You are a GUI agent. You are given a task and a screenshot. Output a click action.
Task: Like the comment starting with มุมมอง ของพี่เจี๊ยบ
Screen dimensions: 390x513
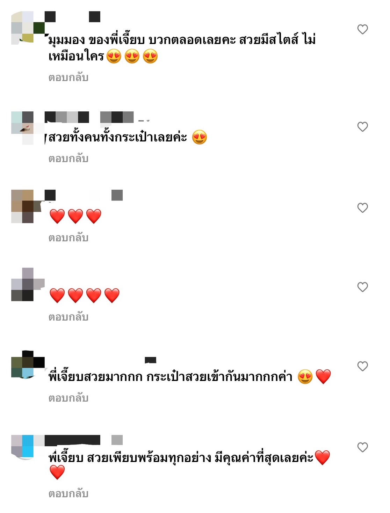coord(362,29)
